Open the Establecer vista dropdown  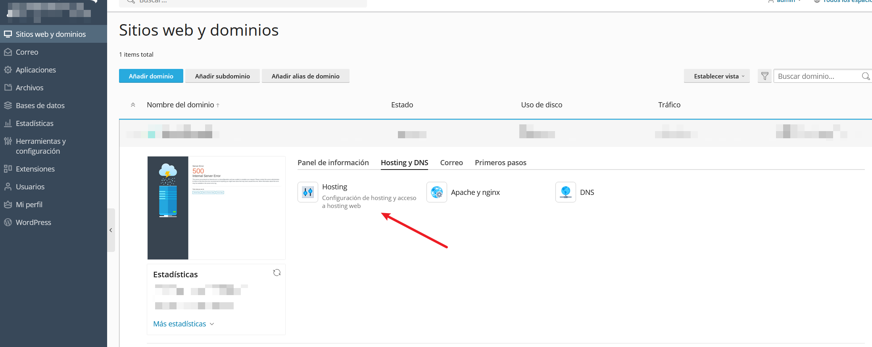[716, 76]
